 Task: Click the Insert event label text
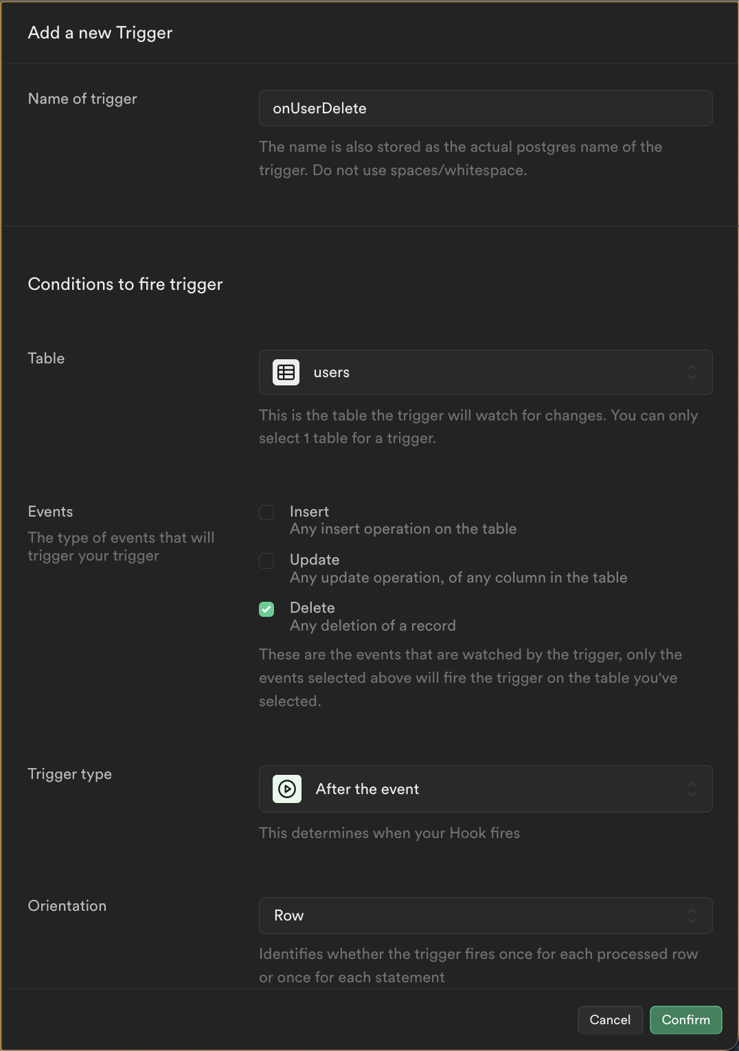tap(310, 511)
